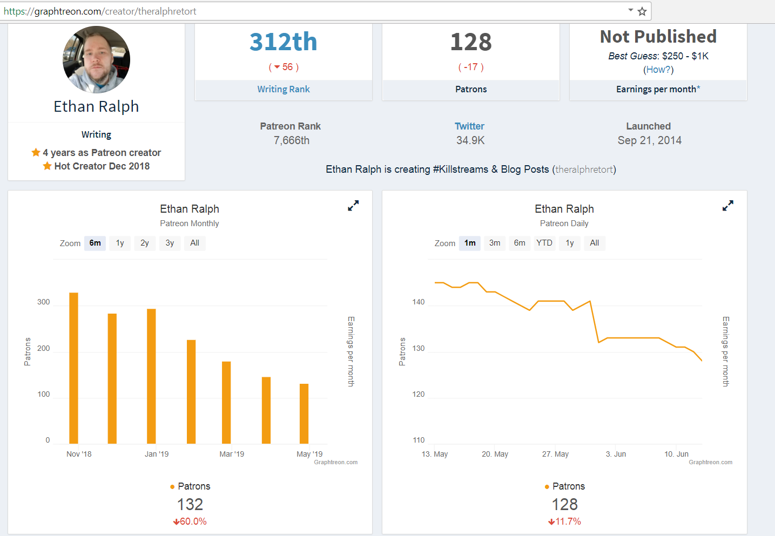Open Ethan Ralph profile photo
This screenshot has width=775, height=536.
click(96, 59)
